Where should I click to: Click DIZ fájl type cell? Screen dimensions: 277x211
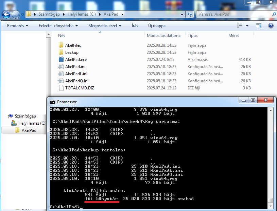tap(194, 88)
